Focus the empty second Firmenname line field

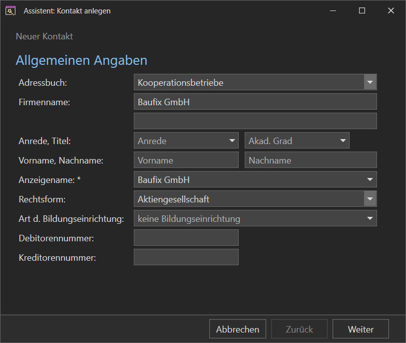tap(255, 121)
